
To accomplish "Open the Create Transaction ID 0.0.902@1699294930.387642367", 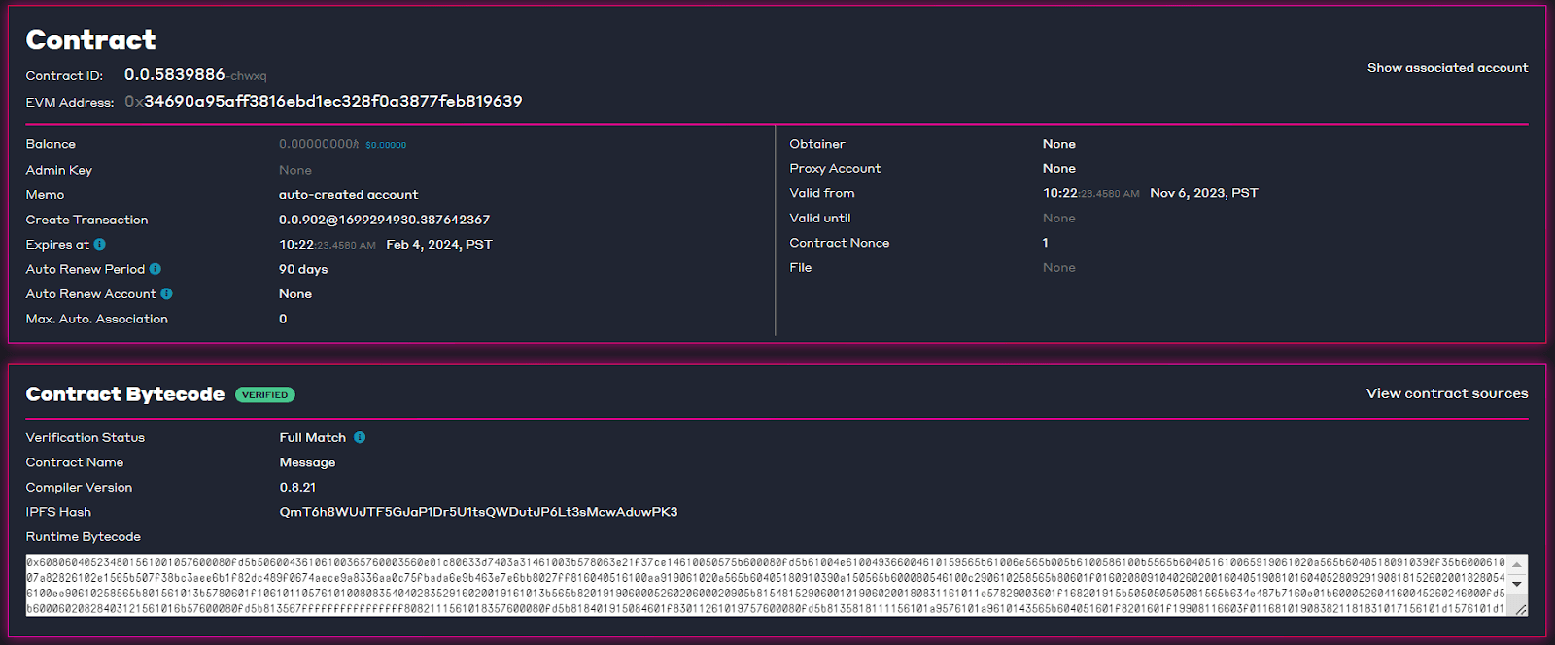I will (x=384, y=220).
